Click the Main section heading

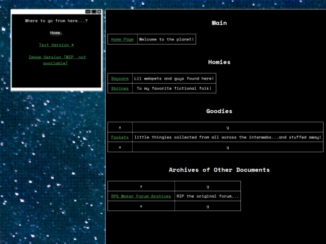click(219, 23)
